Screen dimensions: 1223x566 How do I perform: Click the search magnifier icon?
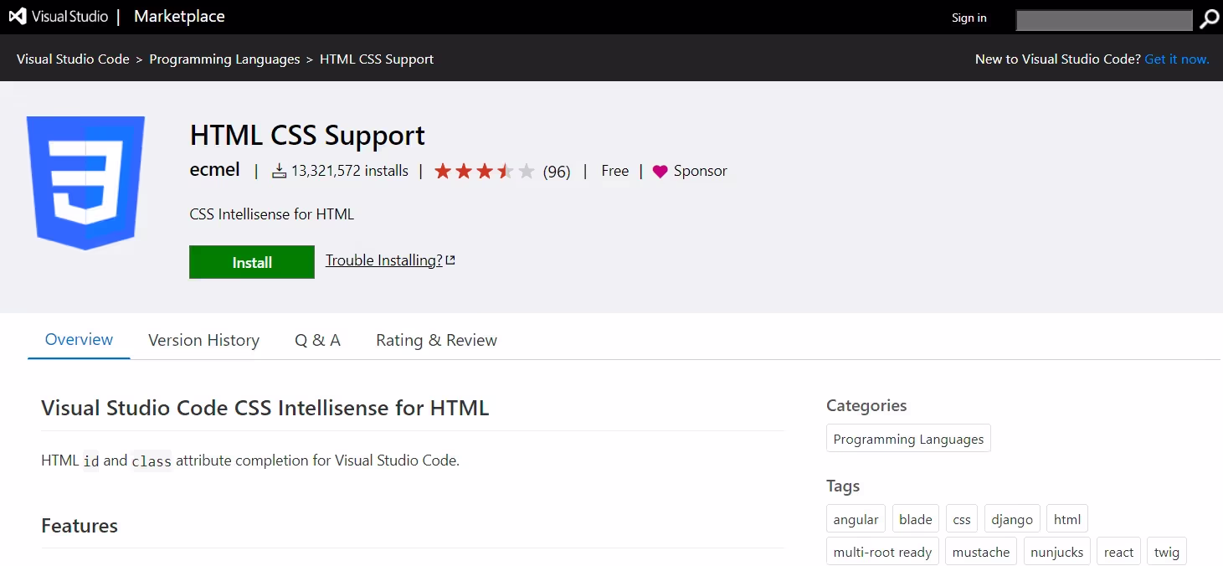coord(1209,19)
